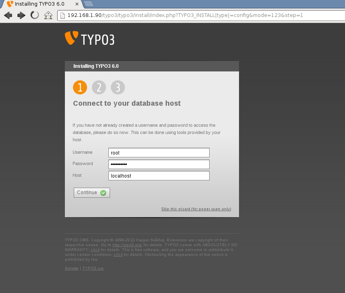Image resolution: width=345 pixels, height=293 pixels.
Task: Open a new browser tab
Action: point(89,4)
